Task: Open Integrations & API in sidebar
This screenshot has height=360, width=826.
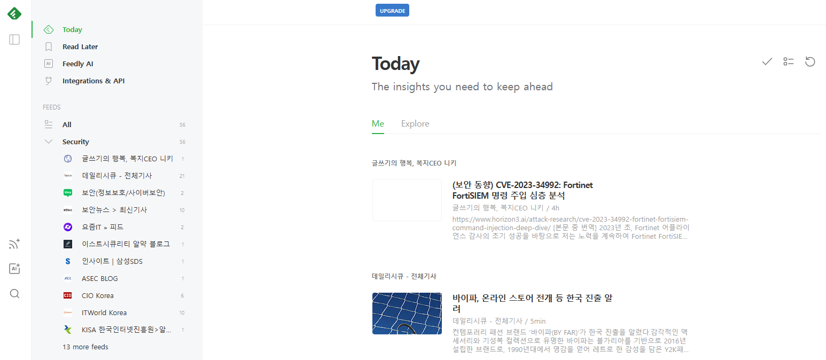Action: coord(93,81)
